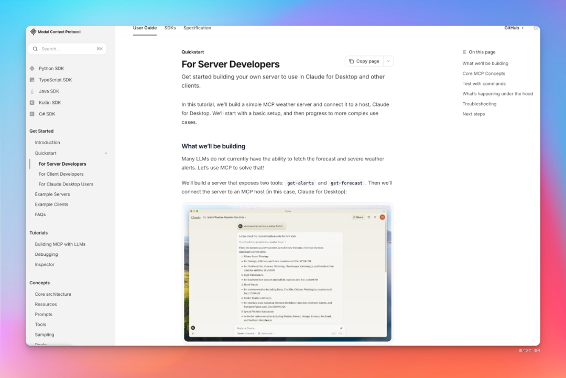Open For Claude Desktop Users page
566x378 pixels.
[x=66, y=184]
